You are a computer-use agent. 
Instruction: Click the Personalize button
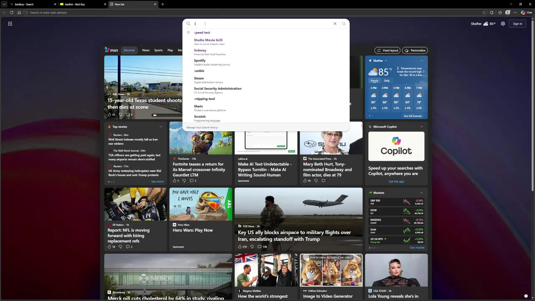415,50
